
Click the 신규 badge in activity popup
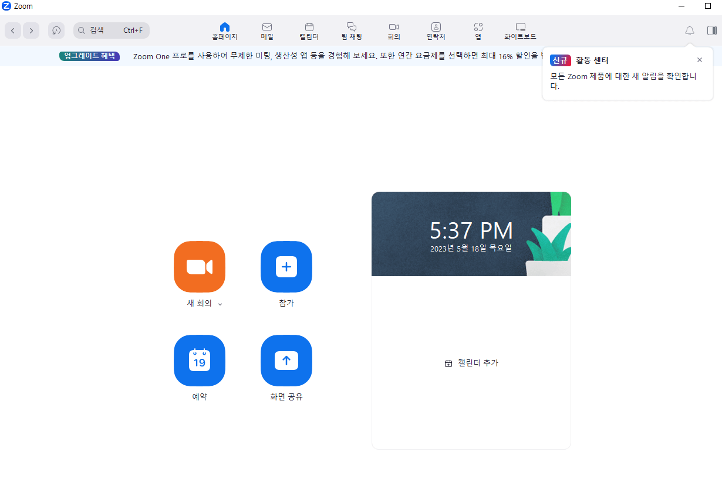[x=561, y=60]
